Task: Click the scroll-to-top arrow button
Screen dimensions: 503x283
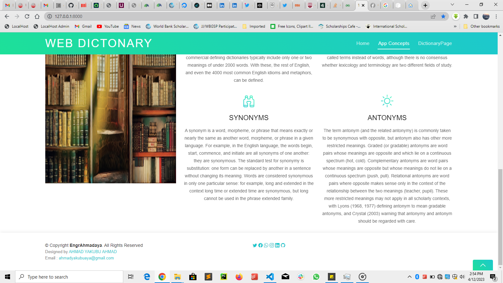Action: [483, 266]
